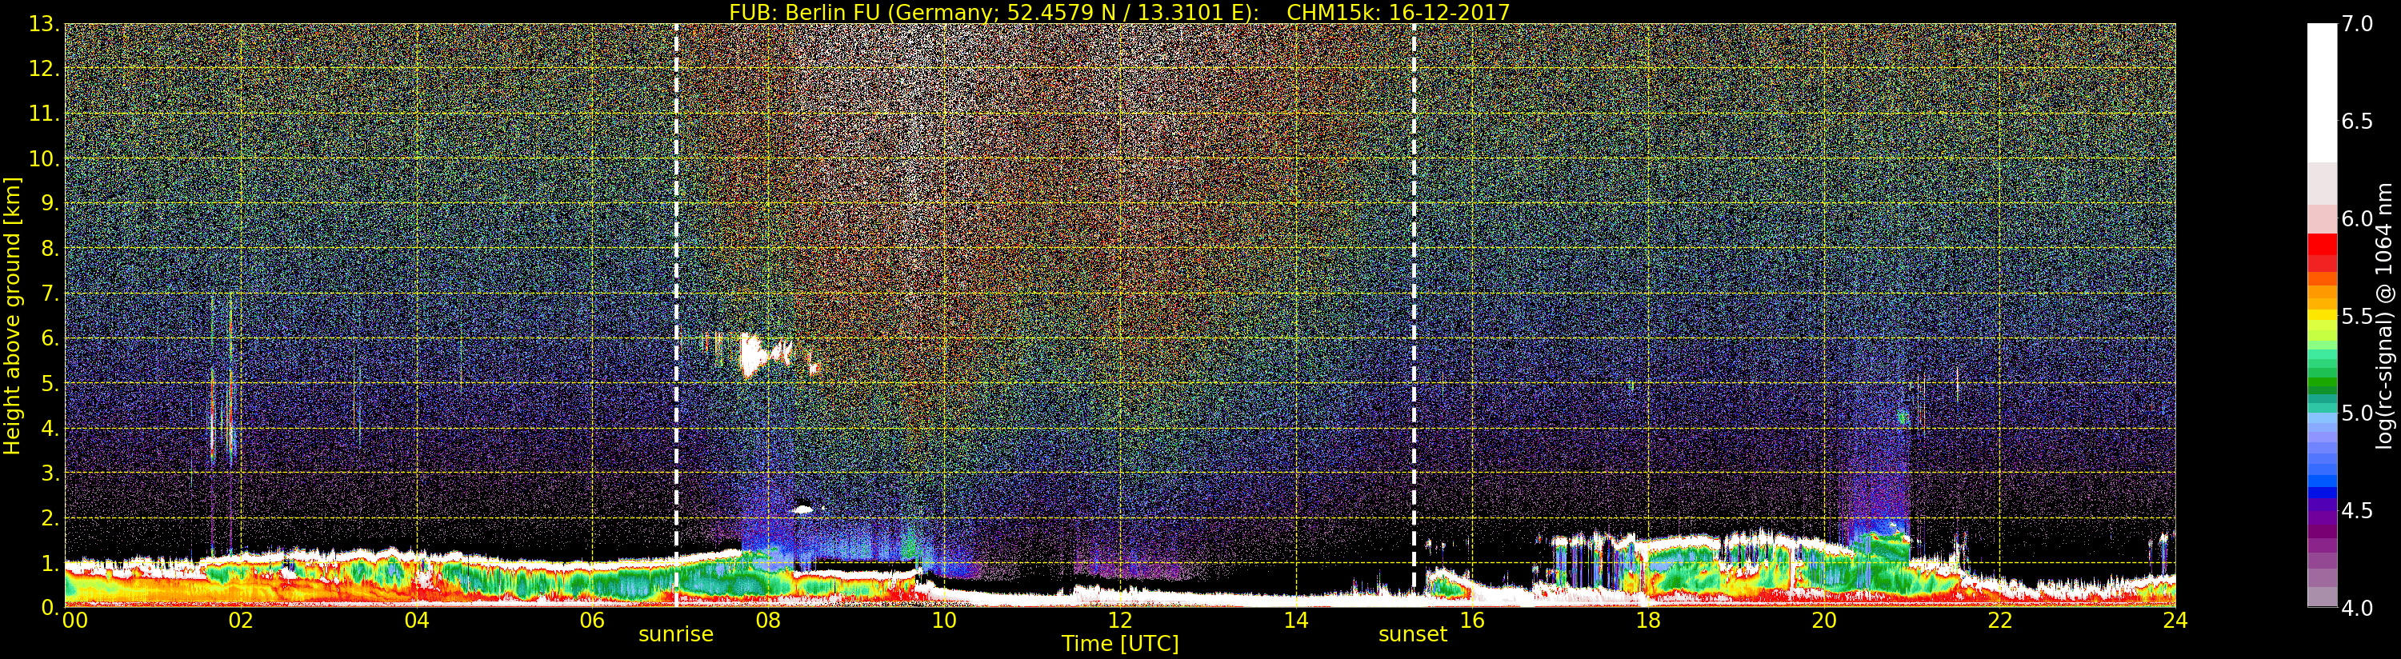
Task: Click the white dashed sunrise line
Action: (x=676, y=315)
